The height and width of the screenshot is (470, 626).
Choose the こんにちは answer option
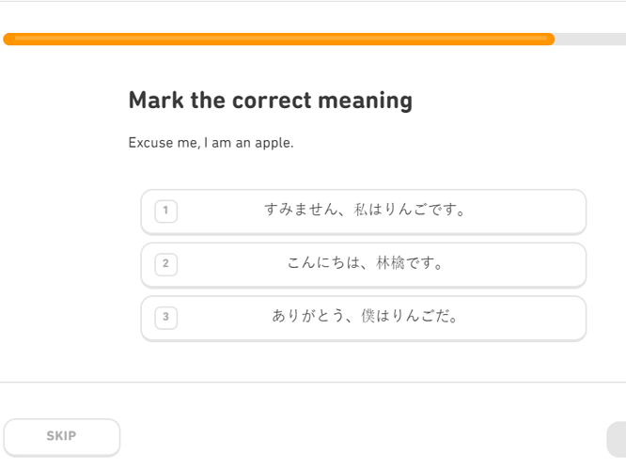click(x=363, y=264)
